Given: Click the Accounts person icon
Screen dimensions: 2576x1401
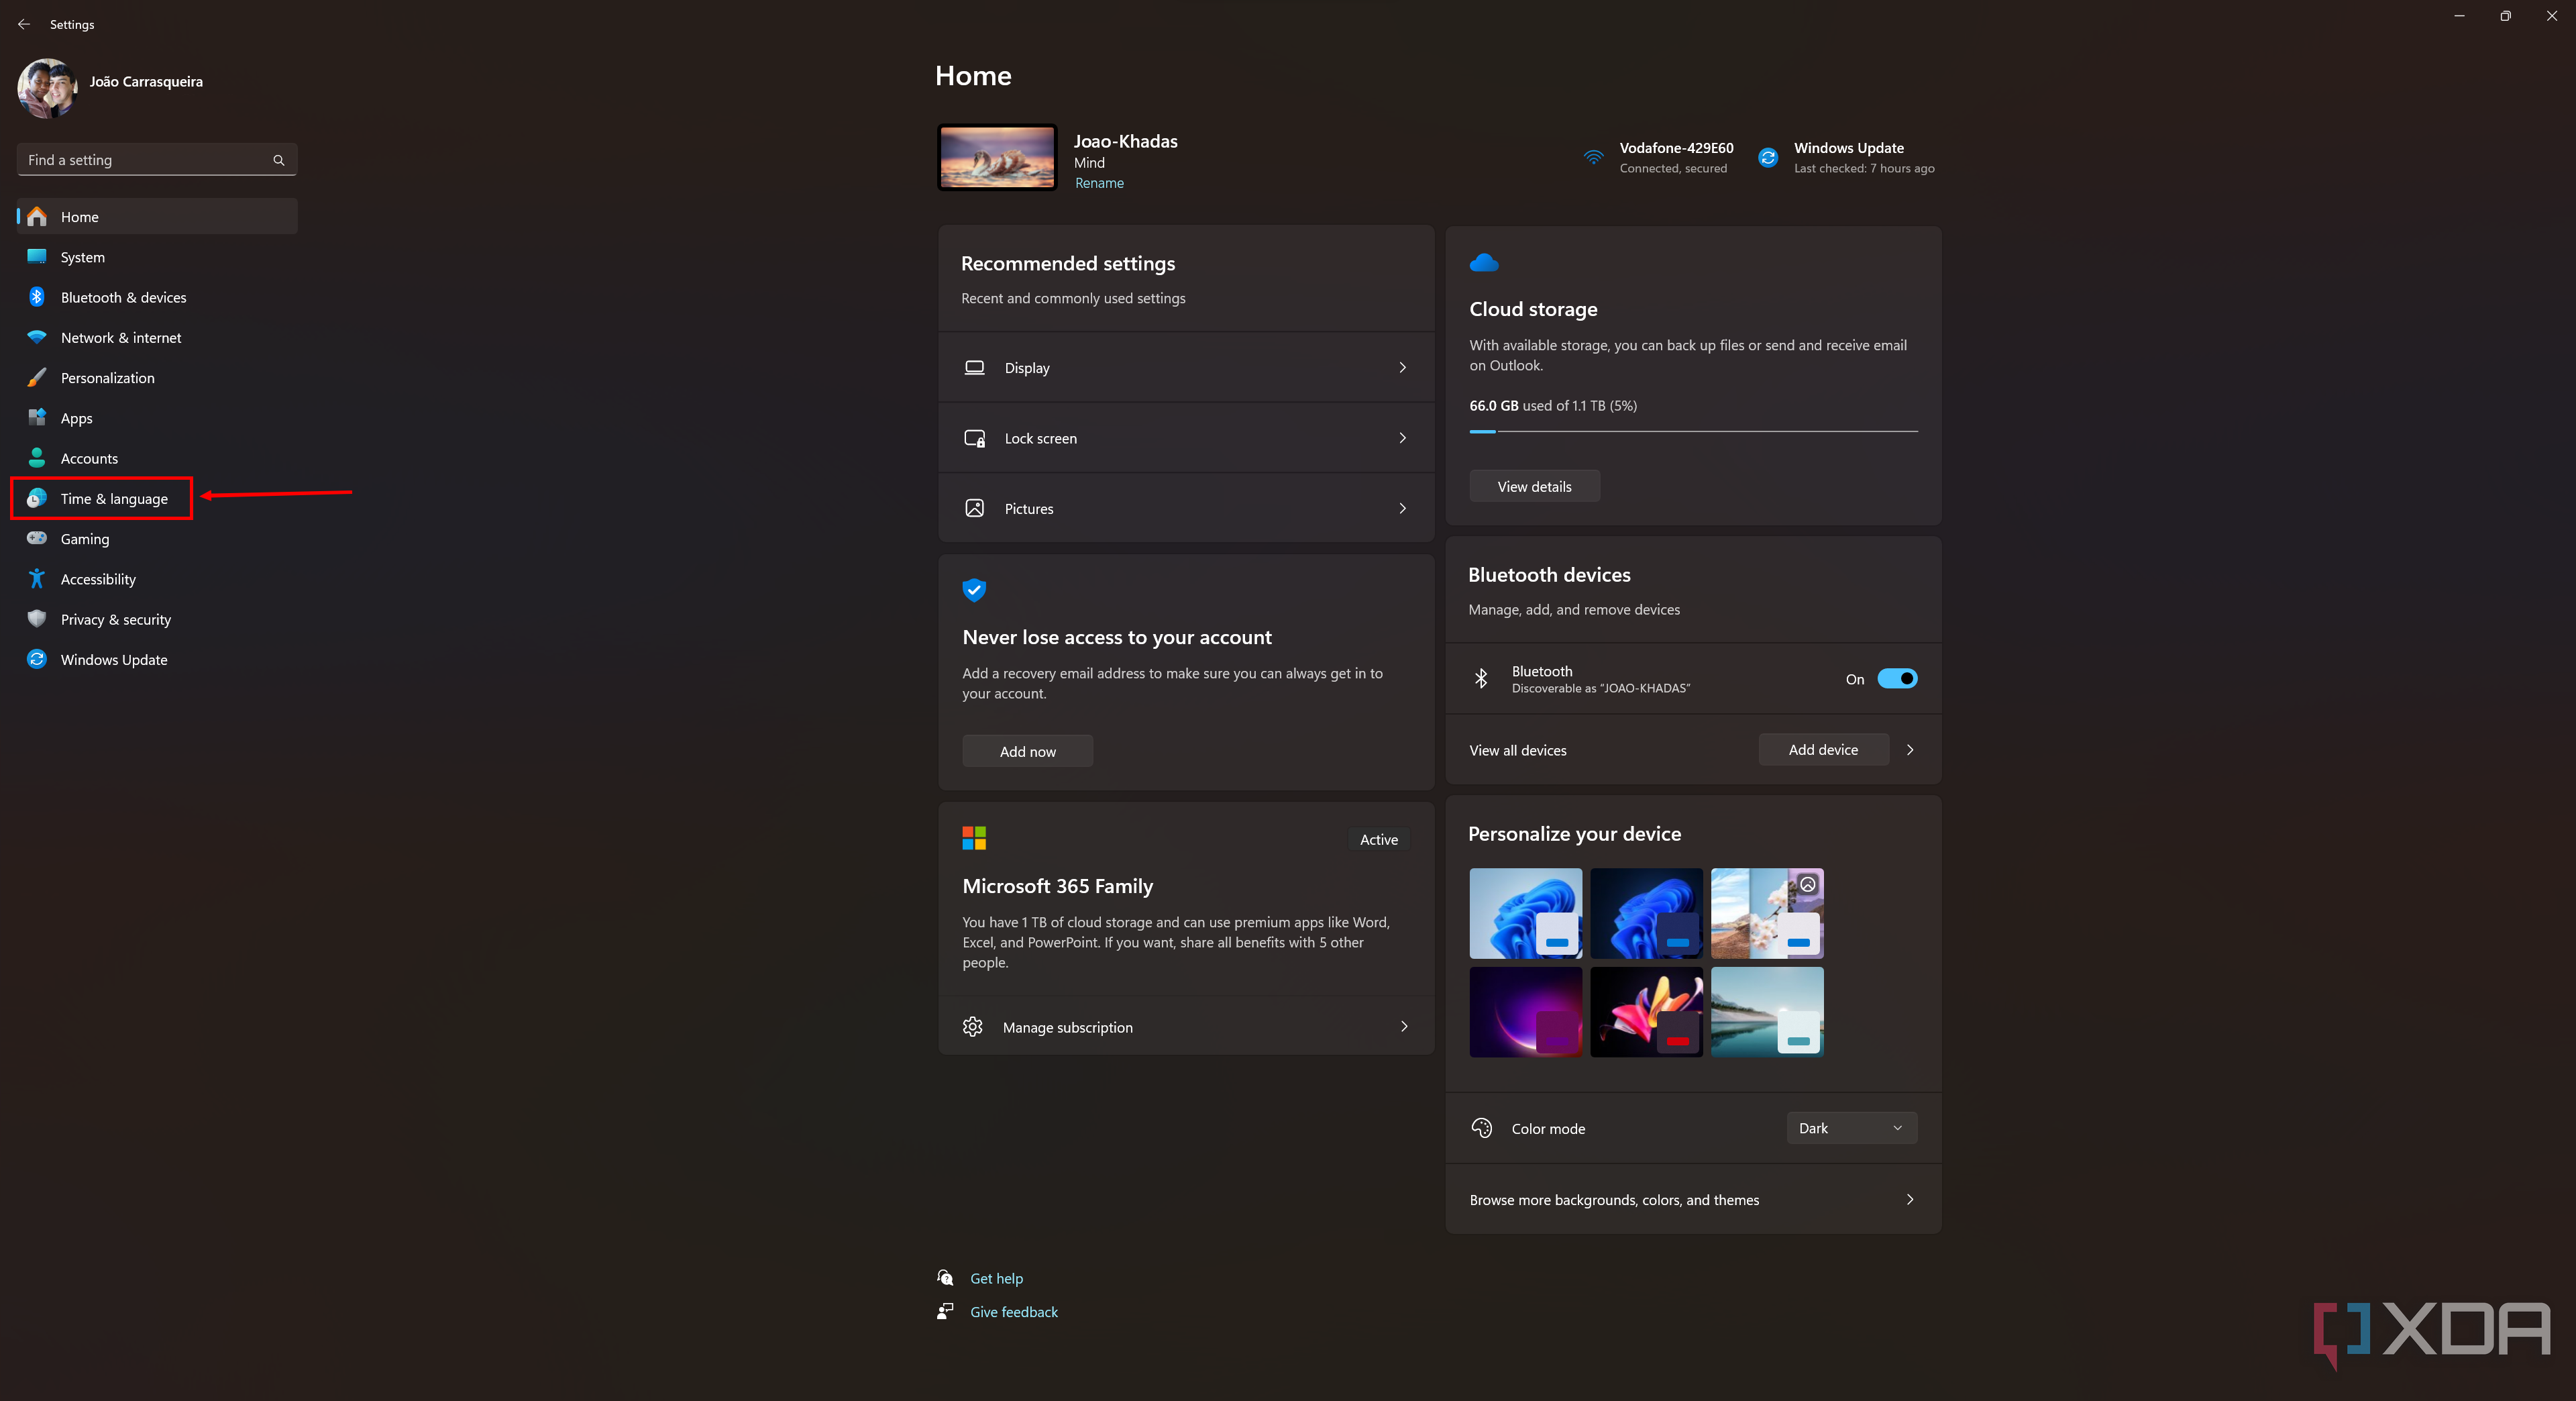Looking at the screenshot, I should (x=37, y=458).
